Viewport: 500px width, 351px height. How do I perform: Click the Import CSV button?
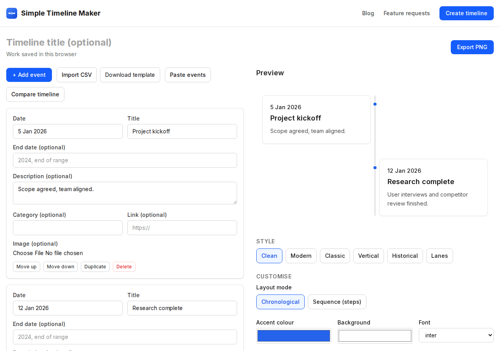(x=77, y=75)
